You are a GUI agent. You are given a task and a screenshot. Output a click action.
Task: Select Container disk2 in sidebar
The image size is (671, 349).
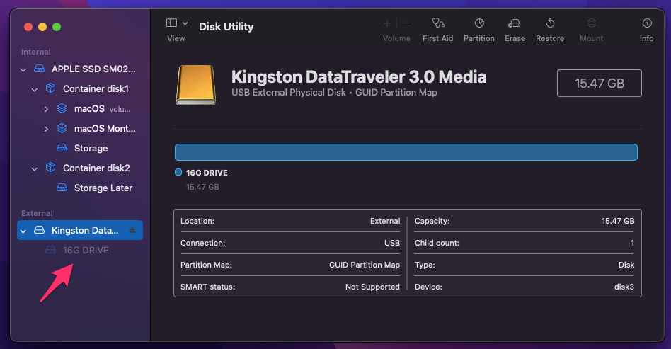pos(96,168)
